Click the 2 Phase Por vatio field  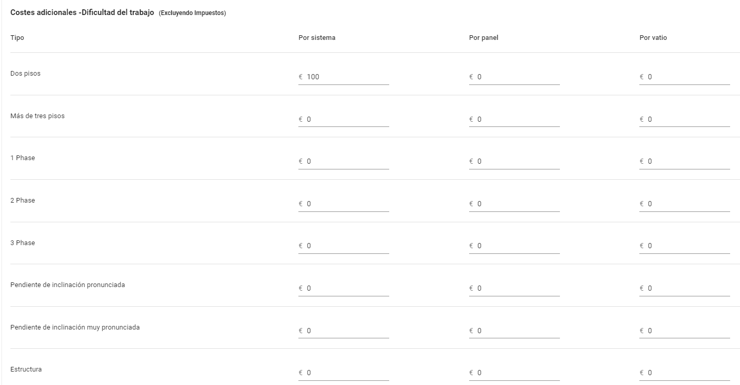point(684,204)
